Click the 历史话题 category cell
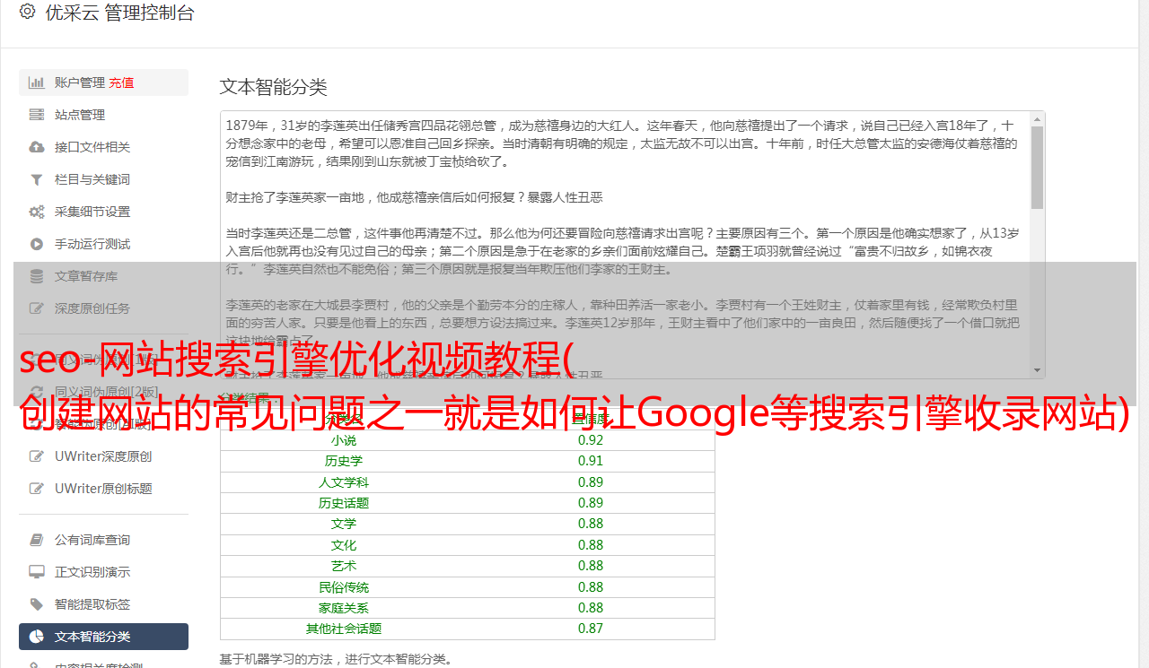The image size is (1149, 668). click(343, 503)
